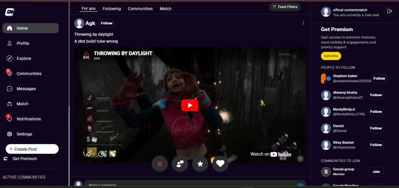399x188 pixels.
Task: Open Notifications in the sidebar
Action: coord(28,119)
